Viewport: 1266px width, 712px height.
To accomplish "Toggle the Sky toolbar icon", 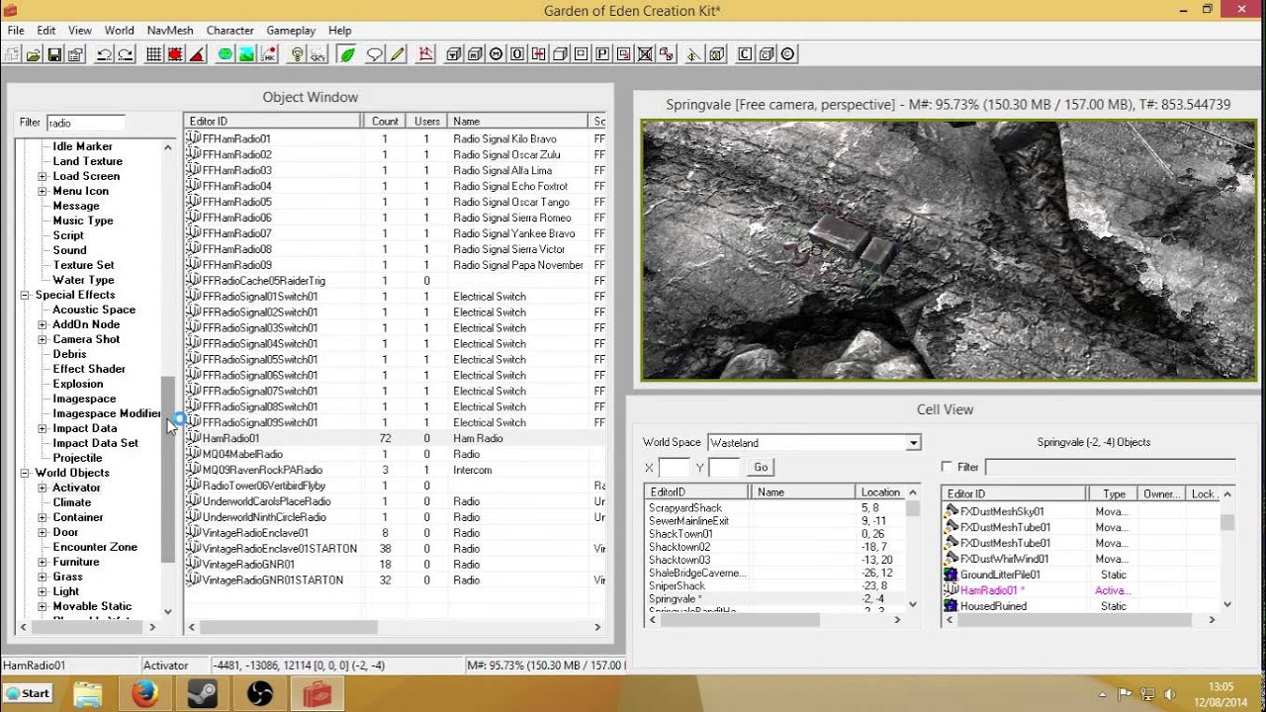I will point(317,54).
